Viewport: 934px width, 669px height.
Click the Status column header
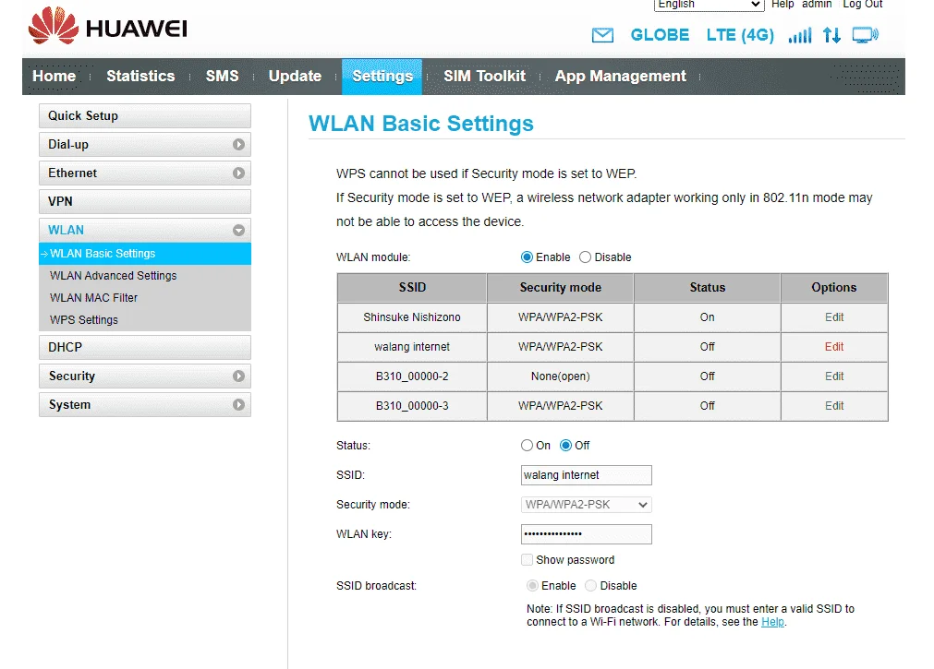[707, 288]
